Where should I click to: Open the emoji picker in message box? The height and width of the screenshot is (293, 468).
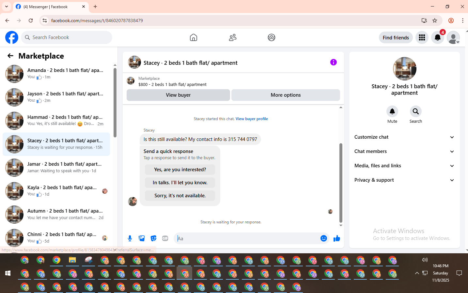324,238
